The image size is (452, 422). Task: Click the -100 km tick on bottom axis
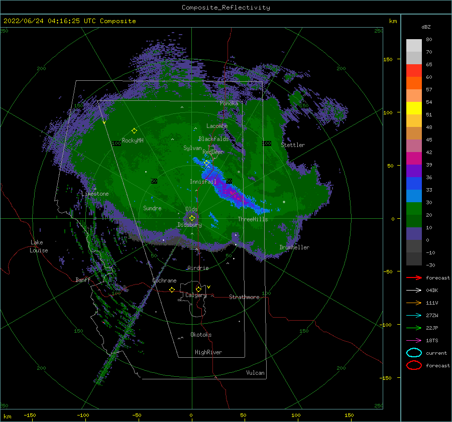click(x=83, y=415)
